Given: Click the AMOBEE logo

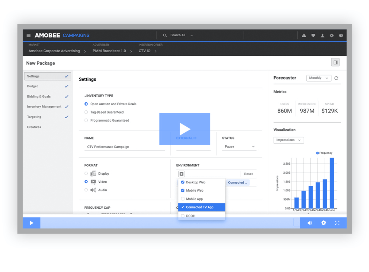Looking at the screenshot, I should tap(47, 35).
